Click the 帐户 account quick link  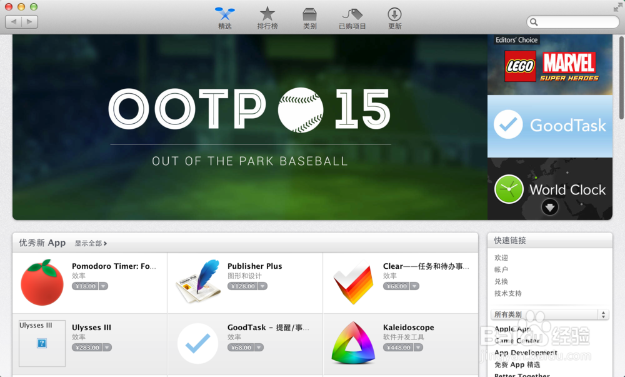501,270
